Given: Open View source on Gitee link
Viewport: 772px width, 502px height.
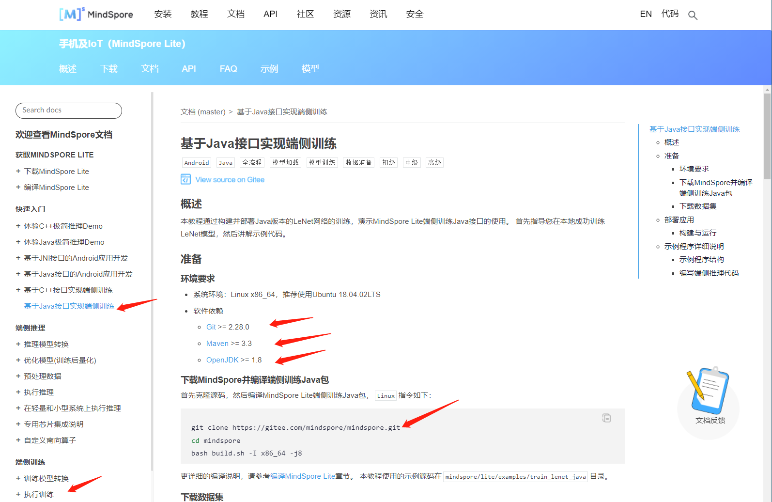Looking at the screenshot, I should [230, 180].
